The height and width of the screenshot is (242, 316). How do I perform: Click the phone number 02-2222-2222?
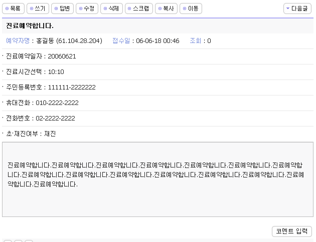pyautogui.click(x=55, y=118)
